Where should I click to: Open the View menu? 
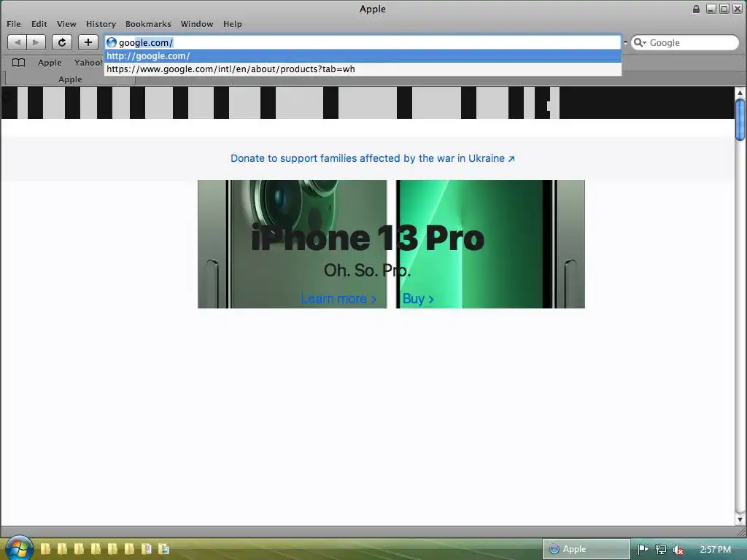click(x=66, y=24)
